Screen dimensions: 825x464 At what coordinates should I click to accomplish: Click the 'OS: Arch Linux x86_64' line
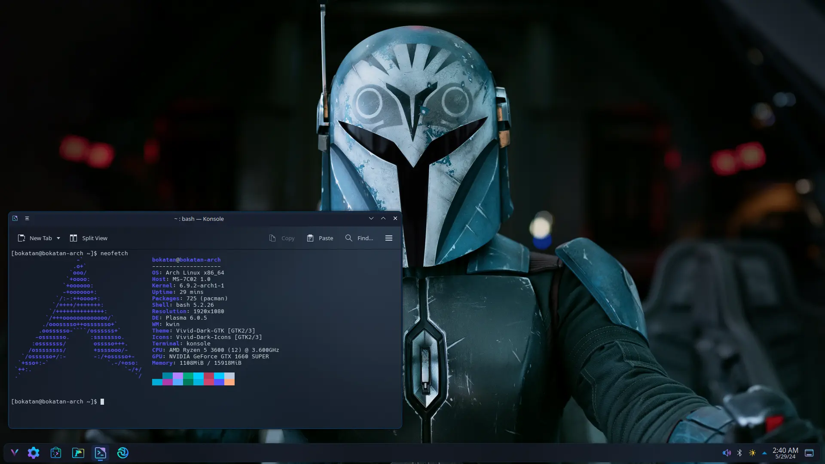click(x=188, y=273)
